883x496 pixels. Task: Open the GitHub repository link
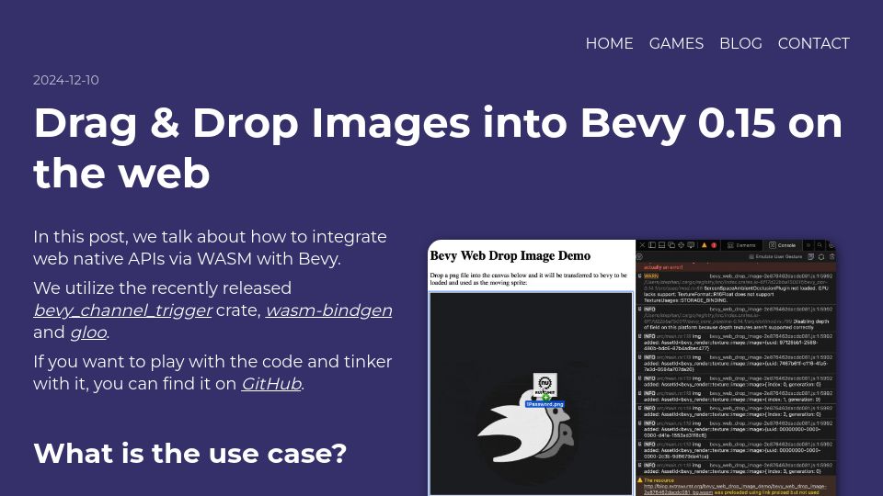271,384
